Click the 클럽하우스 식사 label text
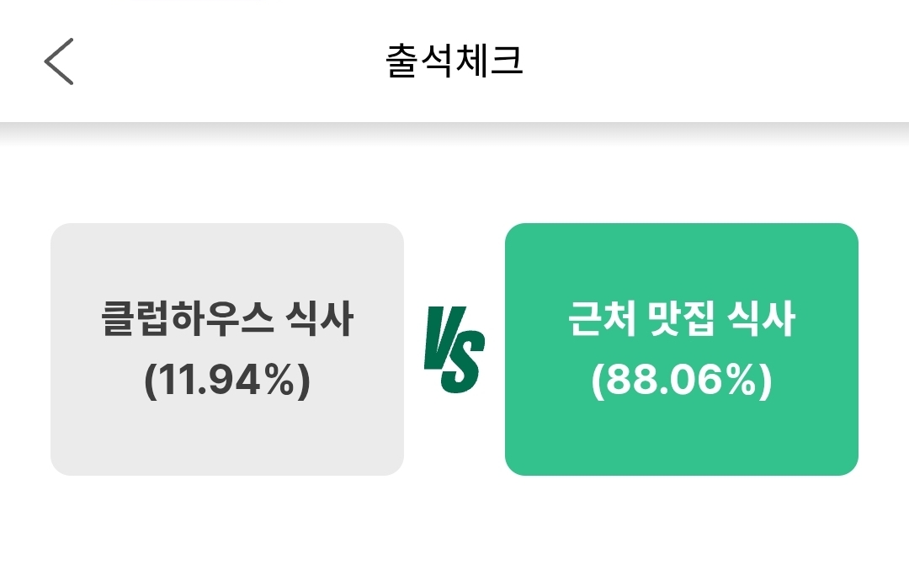The image size is (909, 565). pyautogui.click(x=227, y=319)
